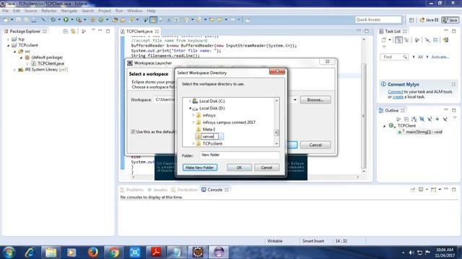Expand JRE System Library node
This screenshot has width=462, height=259.
click(14, 70)
